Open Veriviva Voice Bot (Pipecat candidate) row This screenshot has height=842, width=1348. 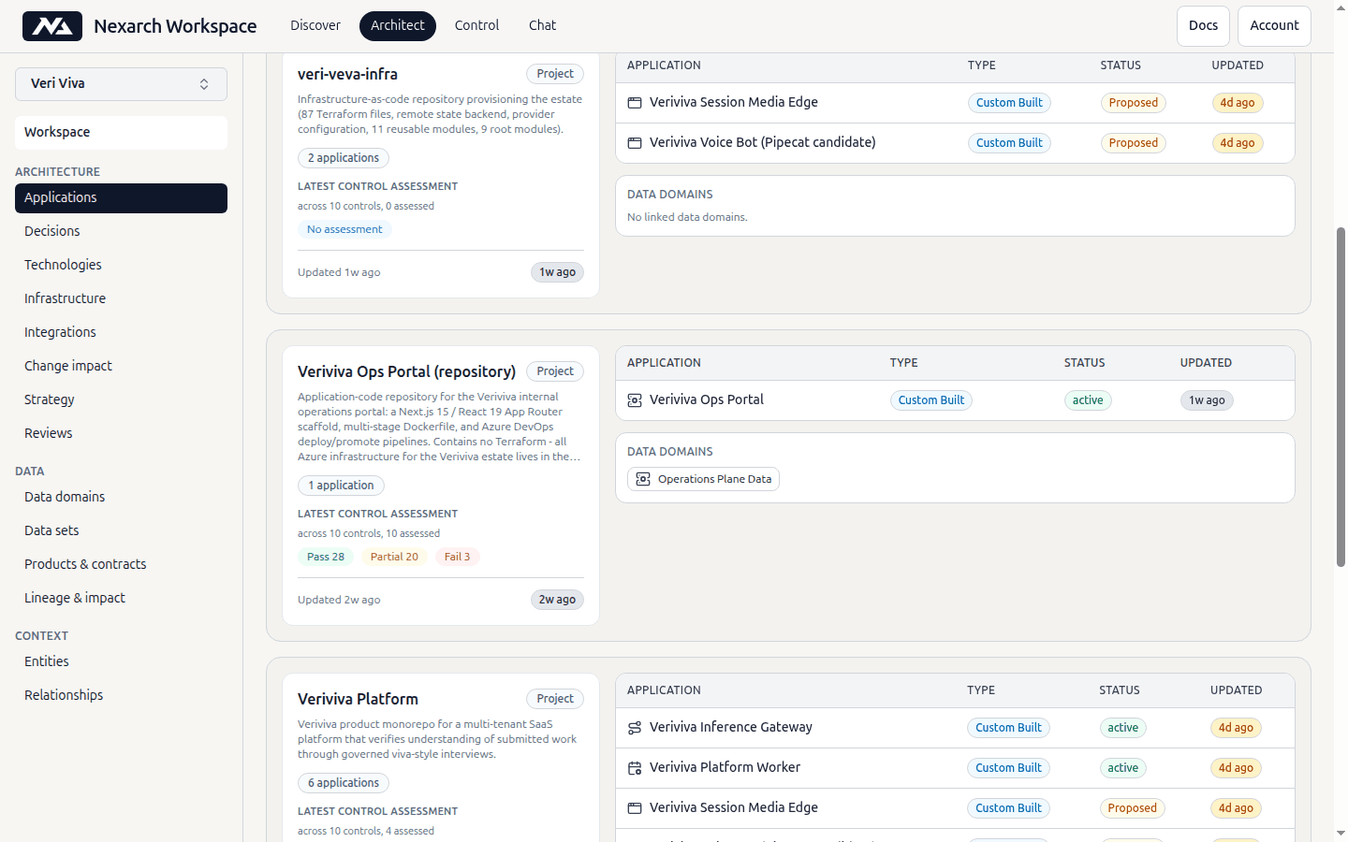point(955,143)
